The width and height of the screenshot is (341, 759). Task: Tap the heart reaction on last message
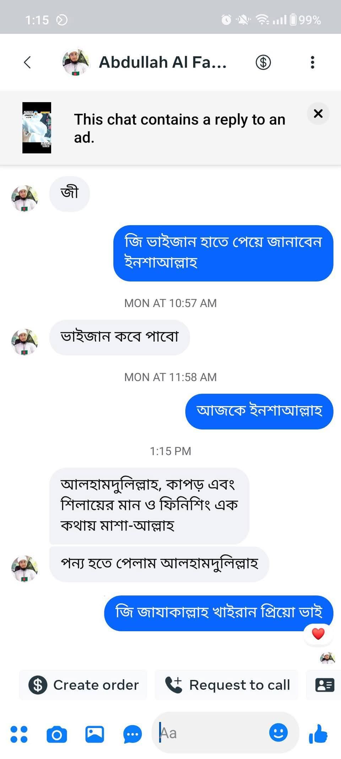318,634
